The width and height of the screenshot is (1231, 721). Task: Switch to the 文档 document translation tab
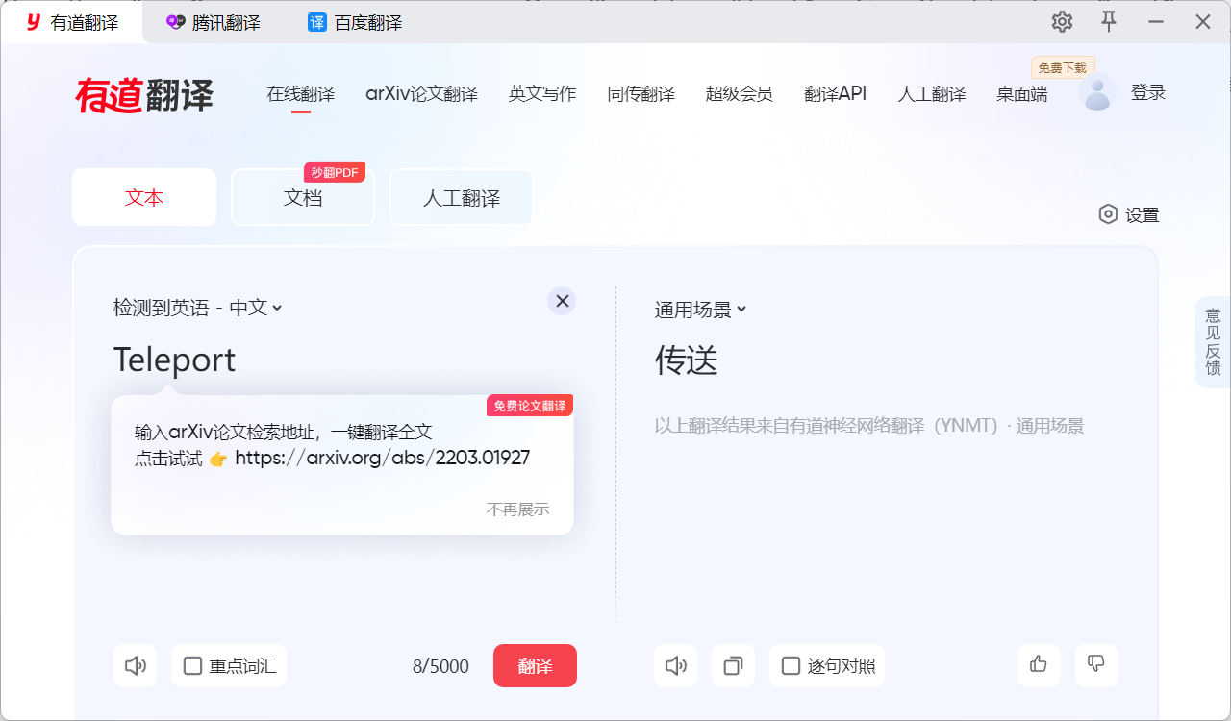click(x=302, y=197)
